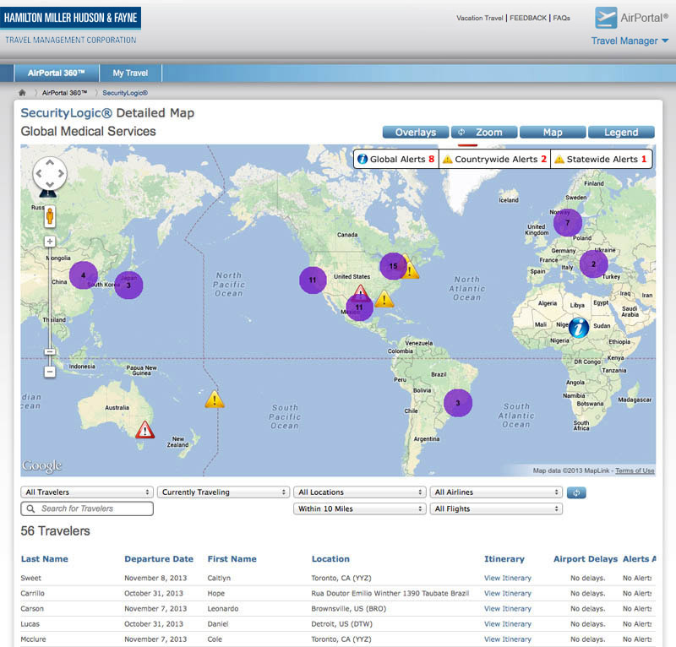The image size is (676, 647).
Task: Expand the Travel Manager menu
Action: tap(630, 41)
